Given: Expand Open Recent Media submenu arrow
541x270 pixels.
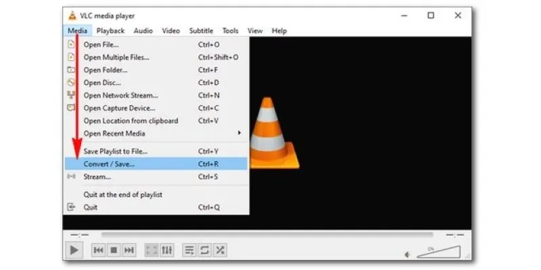Looking at the screenshot, I should [x=239, y=133].
